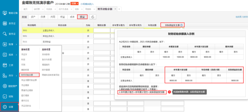Close the 明细账 tab
The width and height of the screenshot is (248, 112).
coord(94,9)
